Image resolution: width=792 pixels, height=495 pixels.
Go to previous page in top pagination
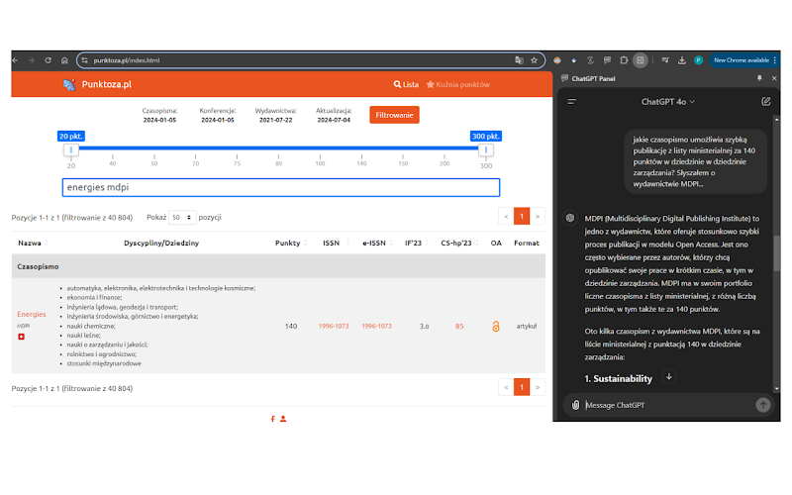click(x=506, y=217)
